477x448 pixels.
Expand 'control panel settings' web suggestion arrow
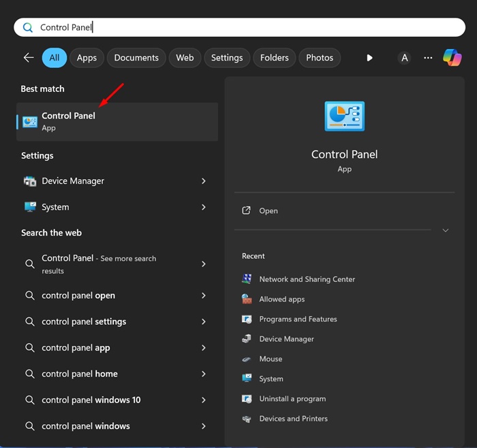click(x=204, y=321)
